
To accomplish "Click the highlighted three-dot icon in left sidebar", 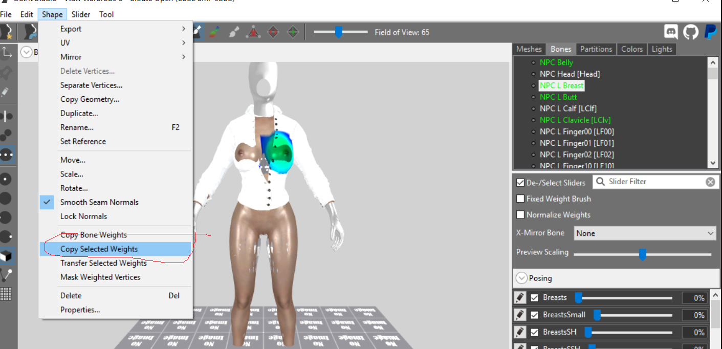I will tap(7, 155).
